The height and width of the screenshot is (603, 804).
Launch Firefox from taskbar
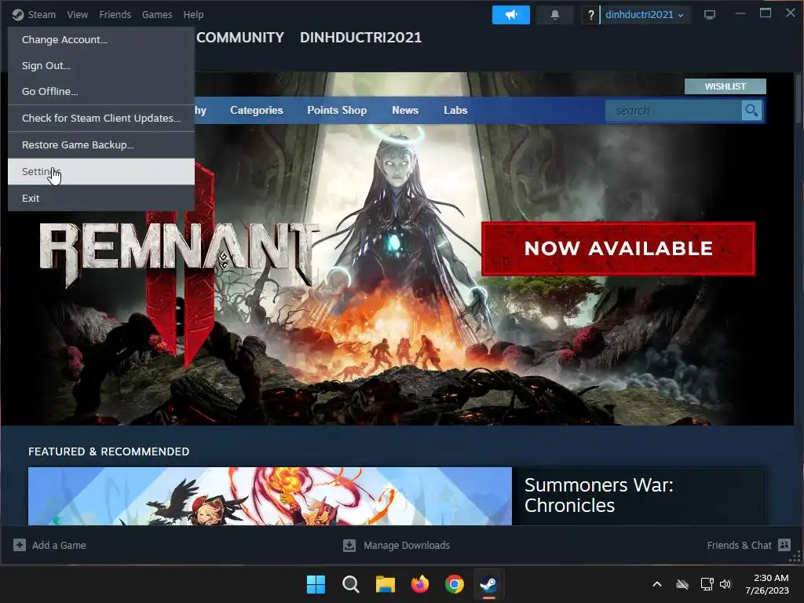point(420,584)
